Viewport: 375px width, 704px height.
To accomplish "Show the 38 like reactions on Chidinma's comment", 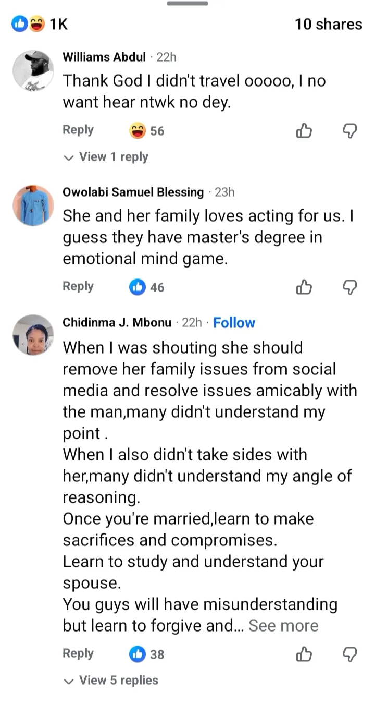I will click(147, 653).
